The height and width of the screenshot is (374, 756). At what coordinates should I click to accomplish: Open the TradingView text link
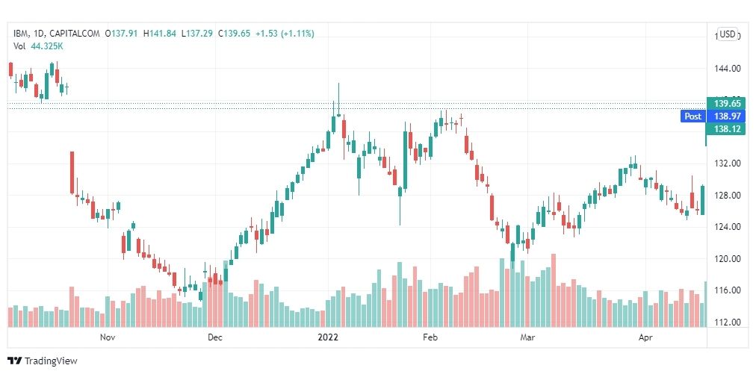tap(51, 361)
